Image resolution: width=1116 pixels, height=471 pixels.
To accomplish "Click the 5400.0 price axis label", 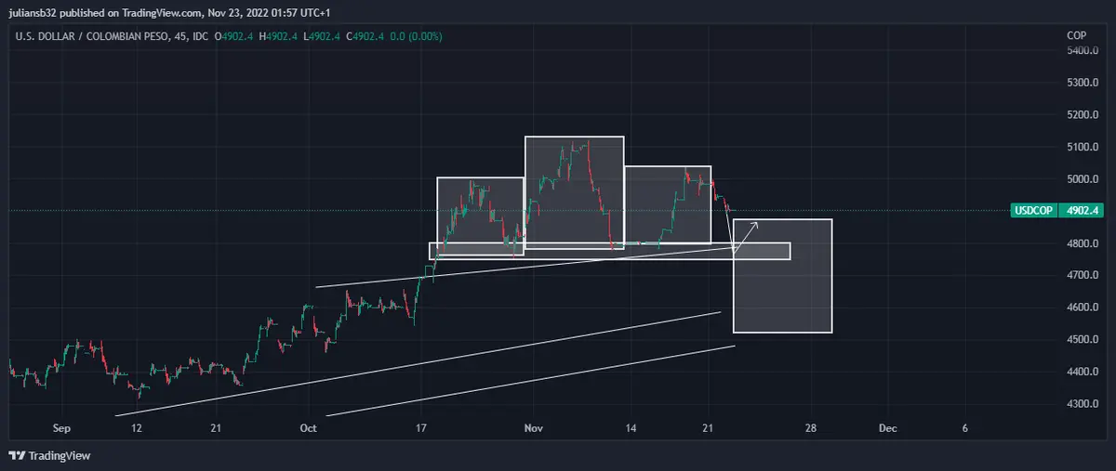I will point(1083,51).
